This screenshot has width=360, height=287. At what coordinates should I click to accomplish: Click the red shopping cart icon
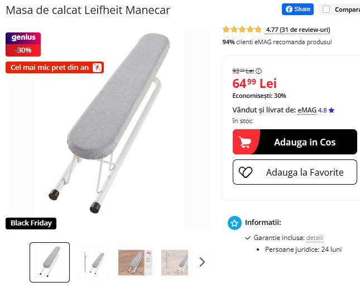coord(244,142)
